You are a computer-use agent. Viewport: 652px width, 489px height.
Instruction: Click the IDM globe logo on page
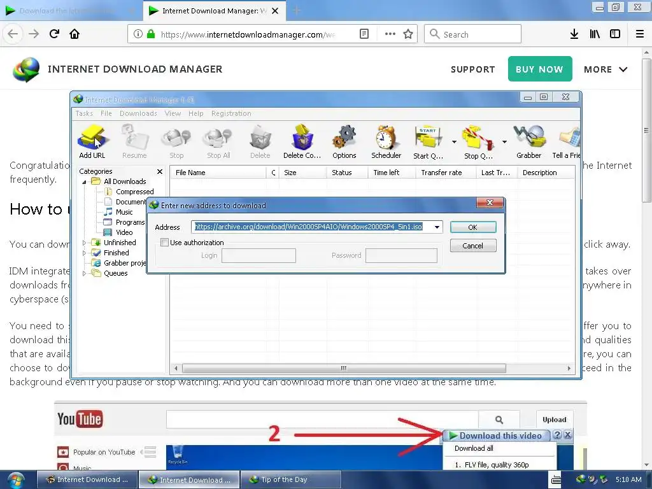26,69
